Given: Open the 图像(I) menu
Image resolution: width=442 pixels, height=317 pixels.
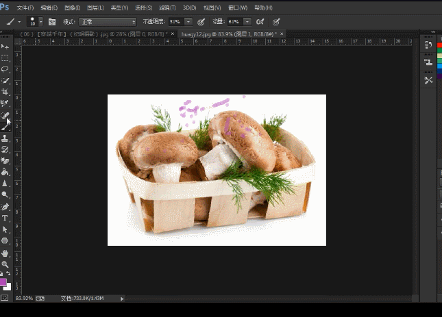Looking at the screenshot, I should click(x=72, y=8).
